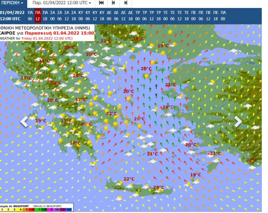Select the highlighted ΠΑ 12 time slot
This screenshot has width=268, height=213.
pos(38,16)
